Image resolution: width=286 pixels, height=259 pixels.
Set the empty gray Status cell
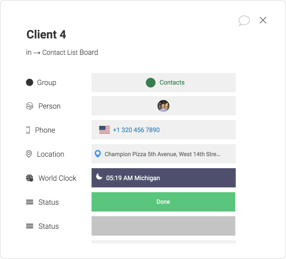click(163, 226)
